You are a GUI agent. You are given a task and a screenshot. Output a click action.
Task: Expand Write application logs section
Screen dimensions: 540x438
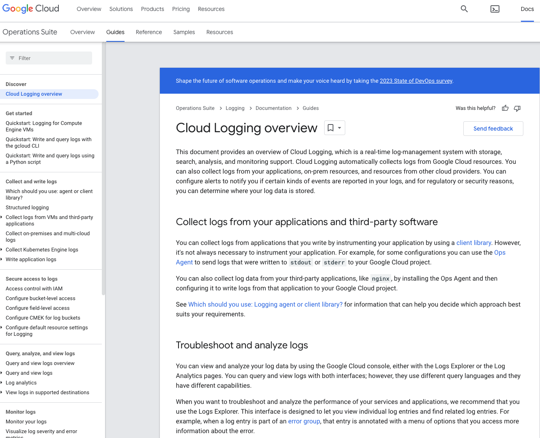click(2, 260)
